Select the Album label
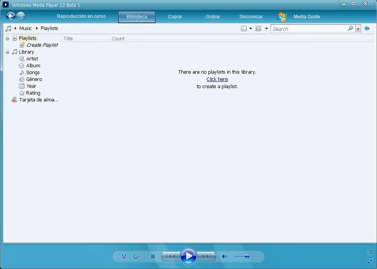Image resolution: width=377 pixels, height=269 pixels. pyautogui.click(x=33, y=65)
